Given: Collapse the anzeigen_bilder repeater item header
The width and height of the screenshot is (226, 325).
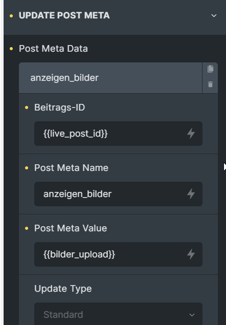Looking at the screenshot, I should [x=110, y=78].
